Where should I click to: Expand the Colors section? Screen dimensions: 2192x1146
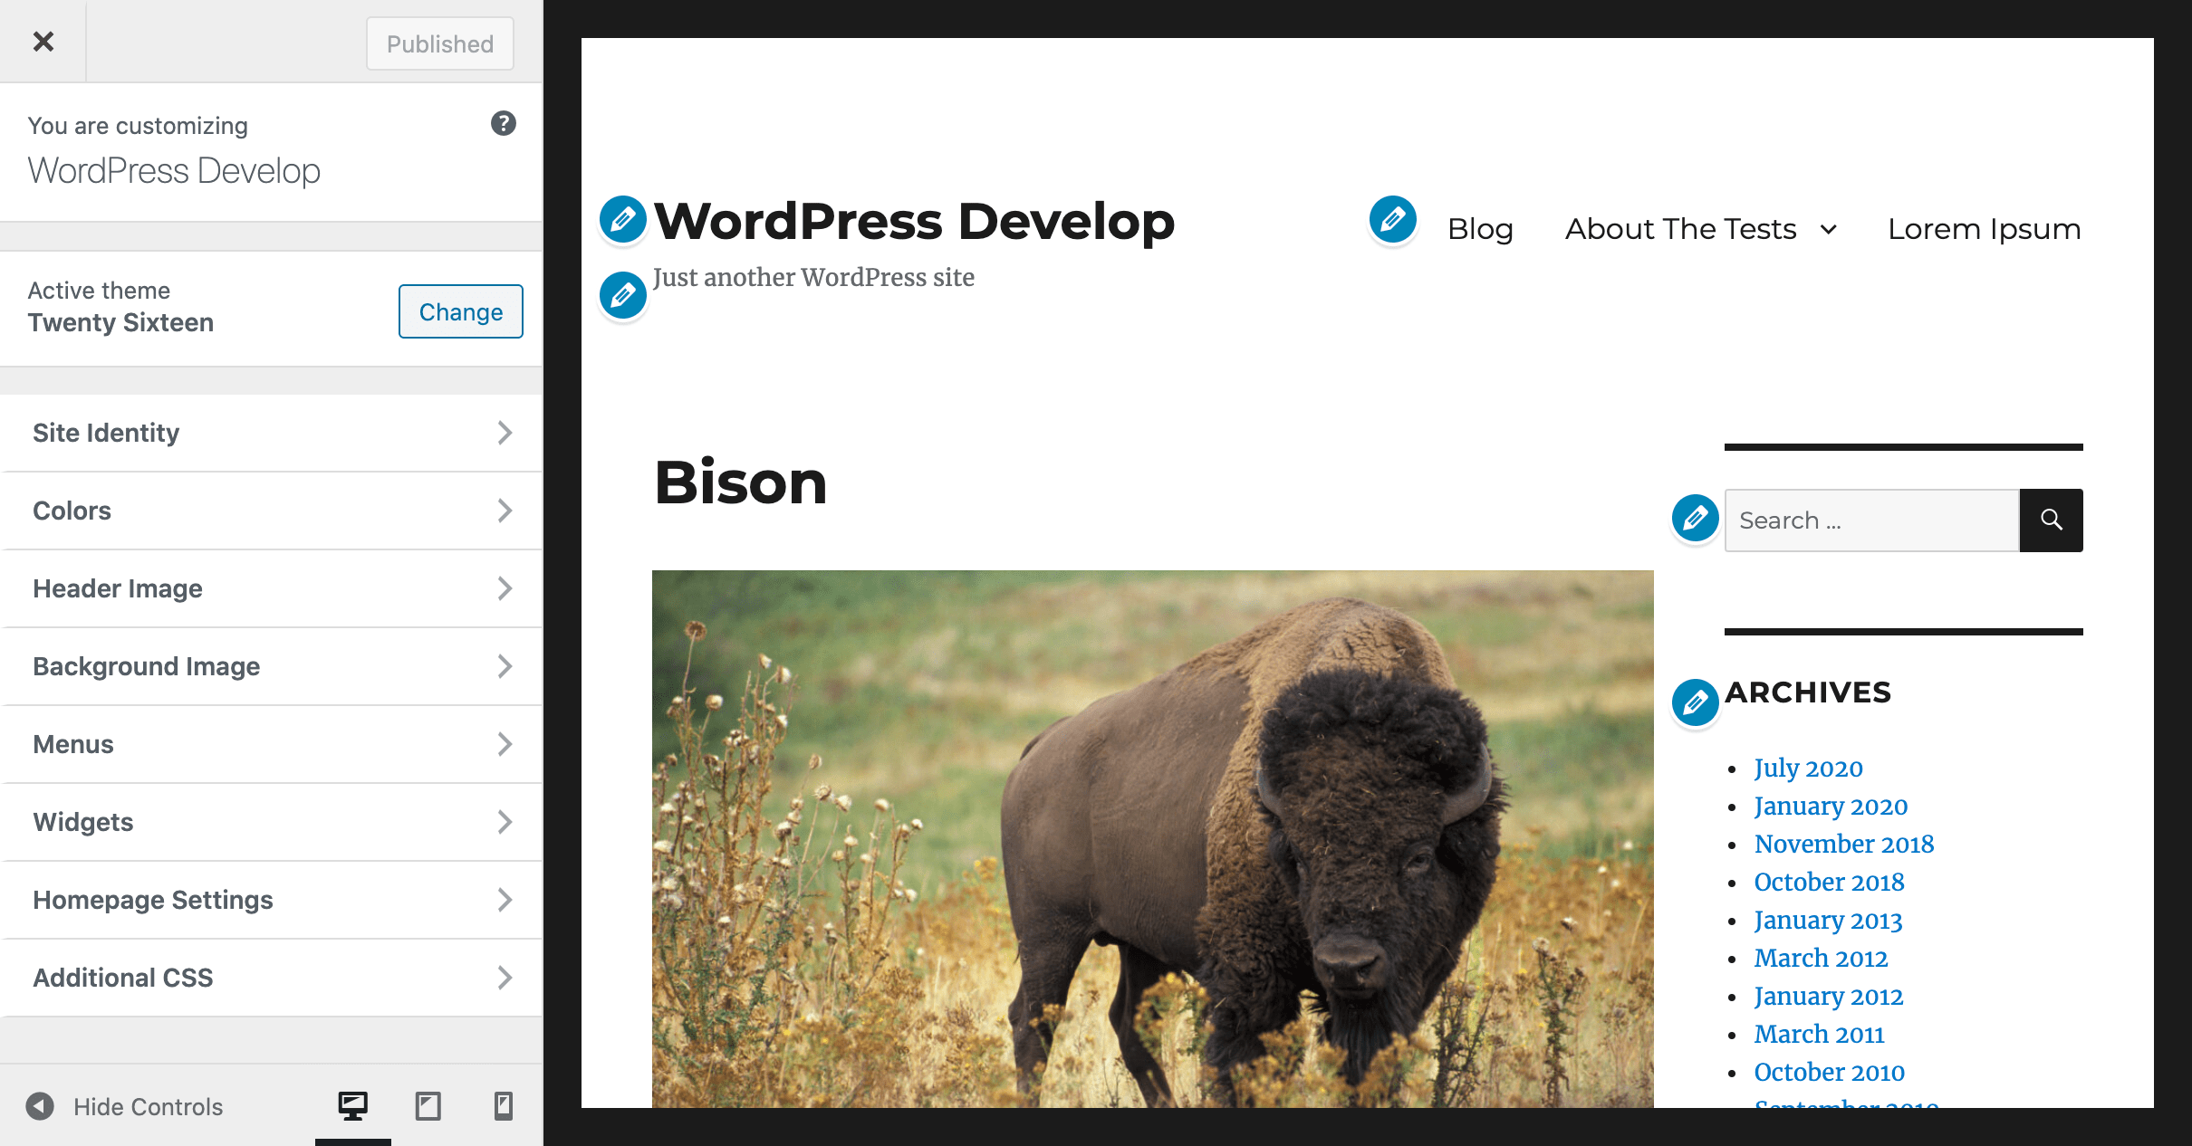tap(271, 511)
